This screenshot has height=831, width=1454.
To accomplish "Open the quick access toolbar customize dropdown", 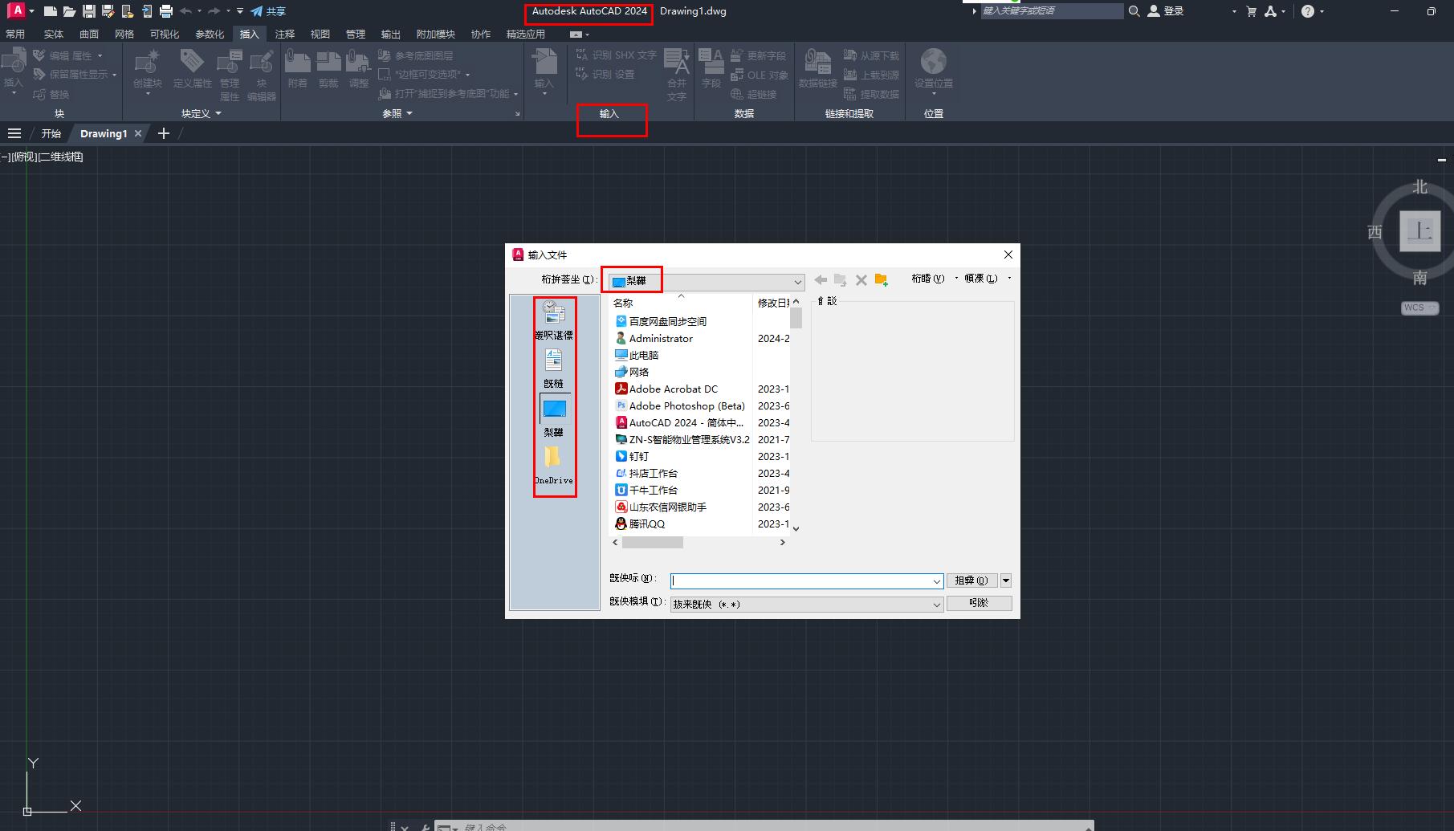I will click(240, 11).
